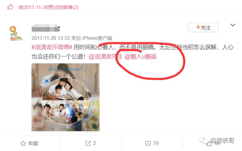Image resolution: width=242 pixels, height=151 pixels.
Task: Follow the user with 关注 button
Action: point(203,27)
